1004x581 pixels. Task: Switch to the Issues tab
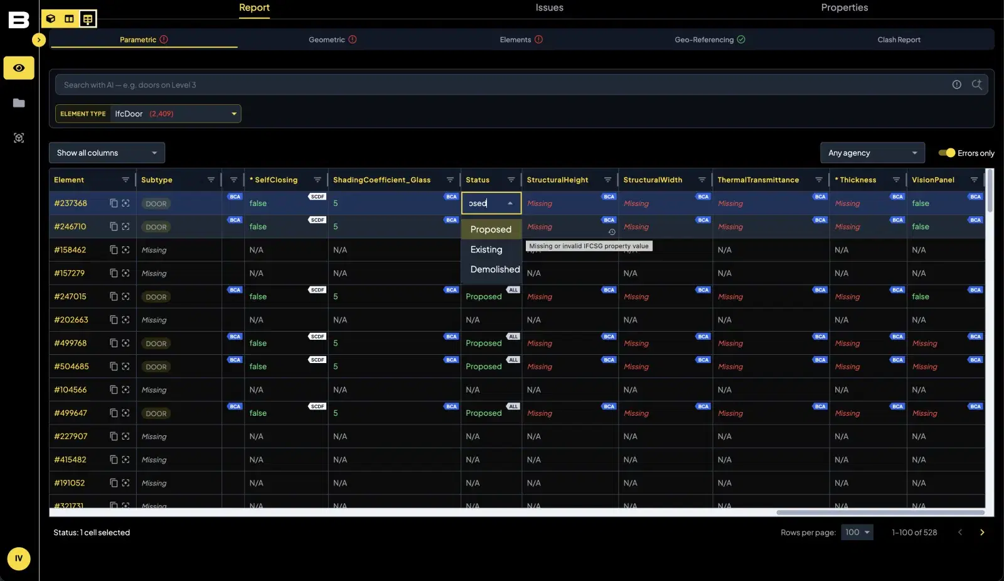[x=549, y=8]
